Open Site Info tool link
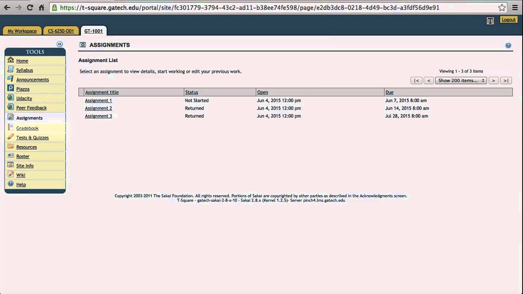Viewport: 523px width, 294px height. [x=25, y=166]
